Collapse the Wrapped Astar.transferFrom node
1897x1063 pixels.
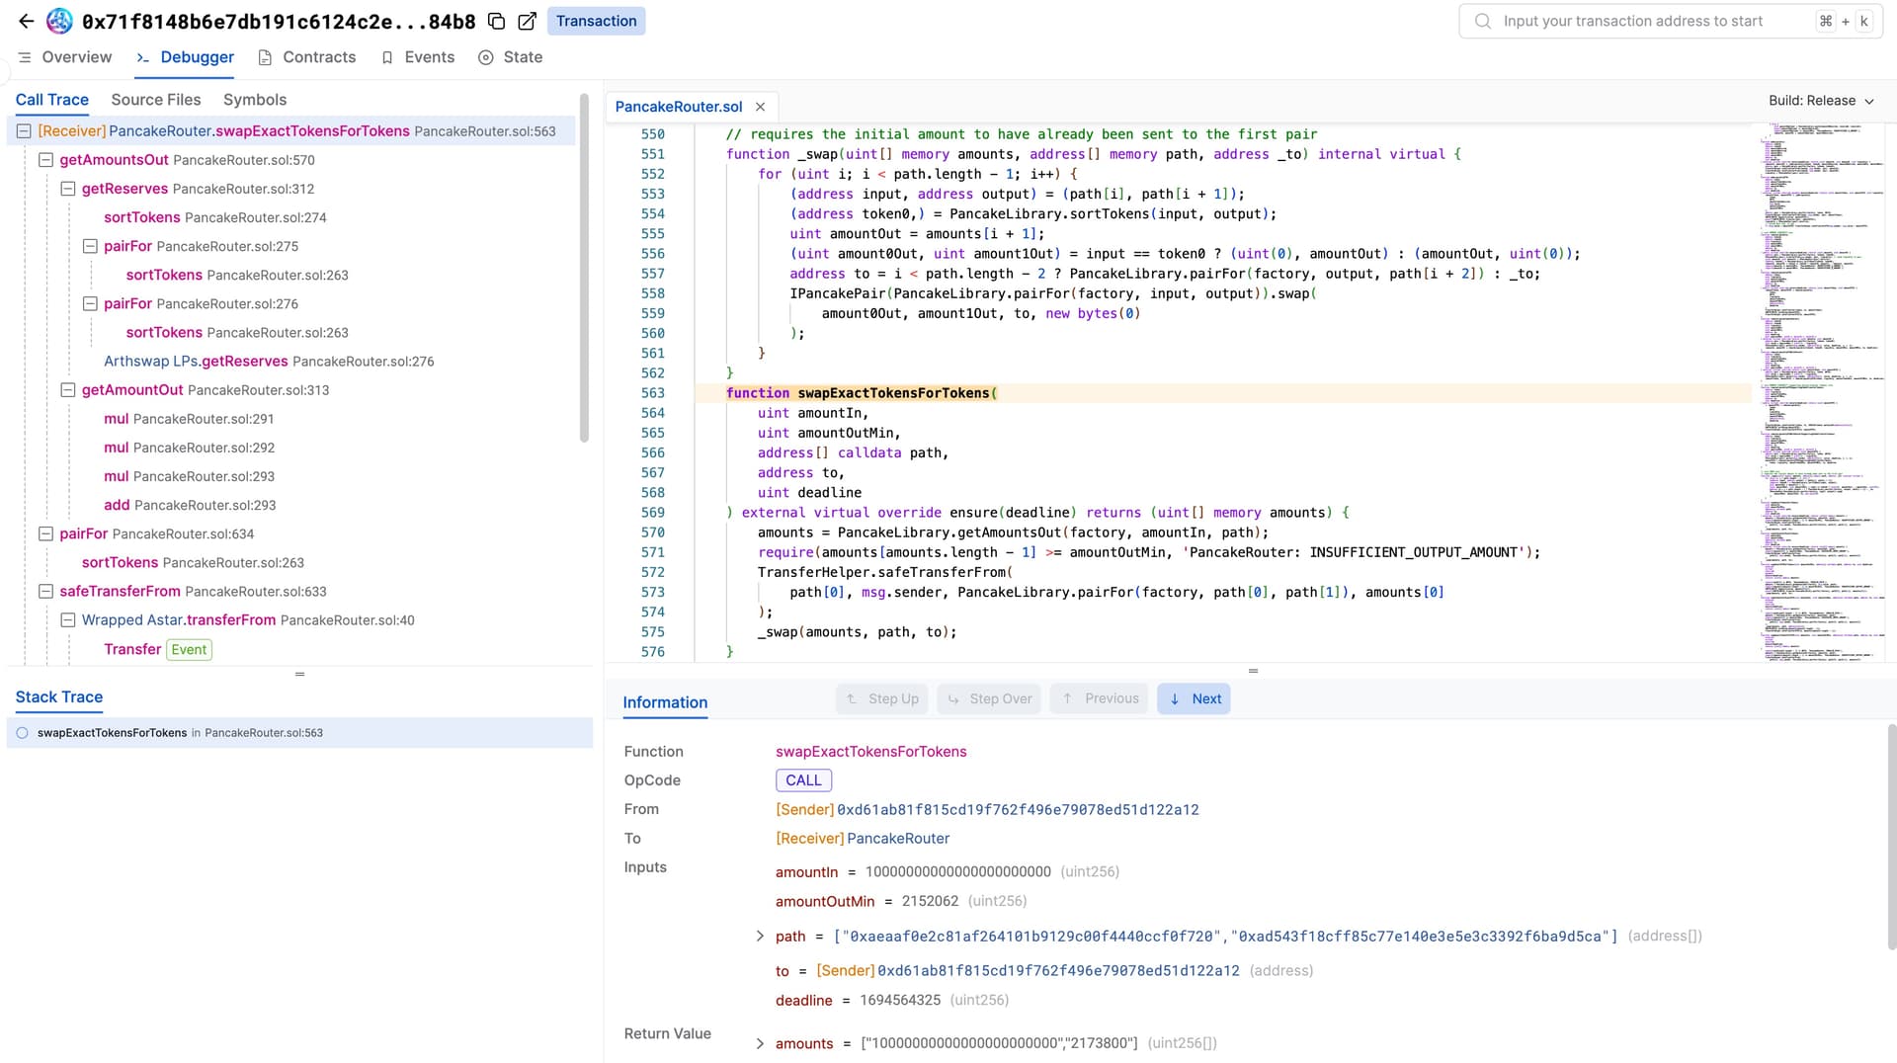(68, 620)
